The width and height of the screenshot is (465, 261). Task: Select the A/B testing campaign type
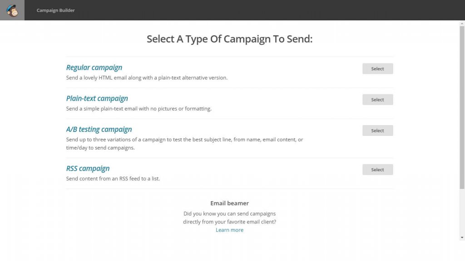tap(377, 130)
